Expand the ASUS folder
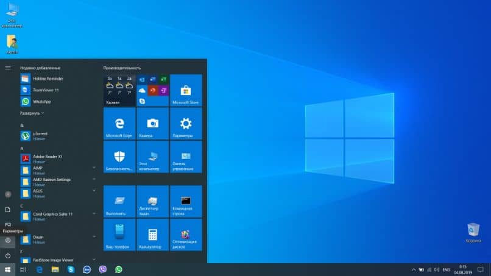The image size is (491, 276). point(94,191)
